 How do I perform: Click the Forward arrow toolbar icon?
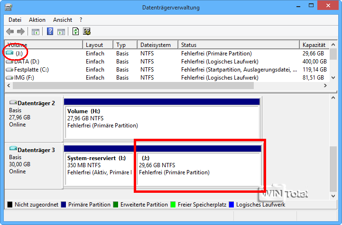pyautogui.click(x=21, y=32)
